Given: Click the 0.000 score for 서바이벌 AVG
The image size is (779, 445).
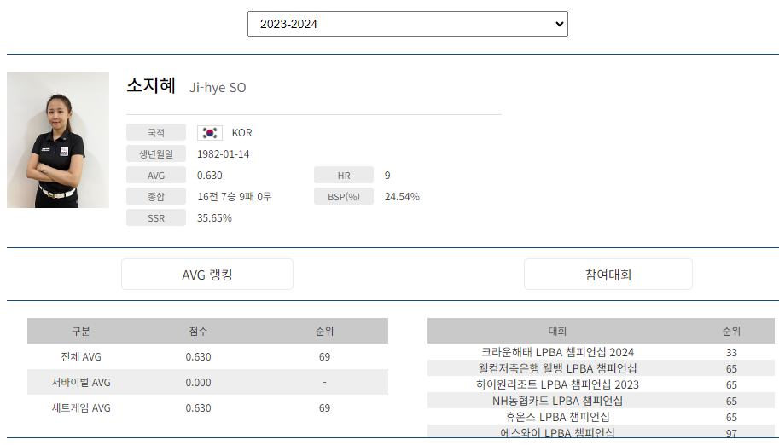Looking at the screenshot, I should (x=198, y=383).
